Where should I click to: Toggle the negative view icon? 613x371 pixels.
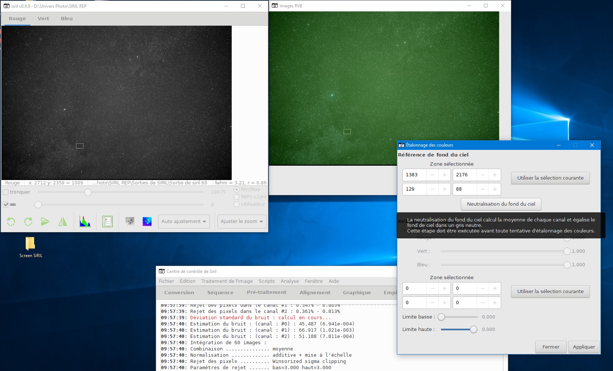129,221
